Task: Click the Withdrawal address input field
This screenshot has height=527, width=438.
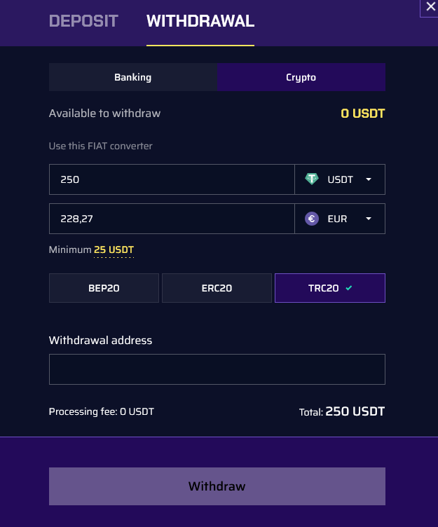Action: [x=217, y=369]
